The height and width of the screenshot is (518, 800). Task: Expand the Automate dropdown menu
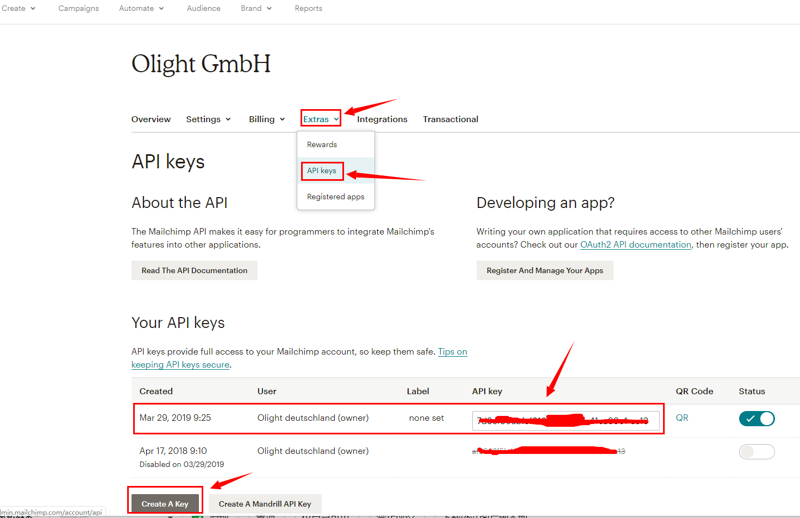point(141,8)
